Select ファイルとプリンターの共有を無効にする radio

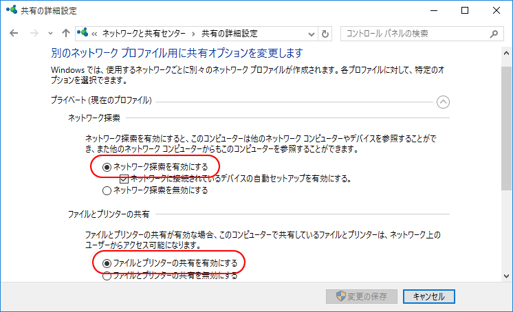click(107, 276)
